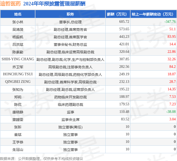The image size is (177, 161).
Task: Select the name 张昕
Action: click(x=18, y=127)
